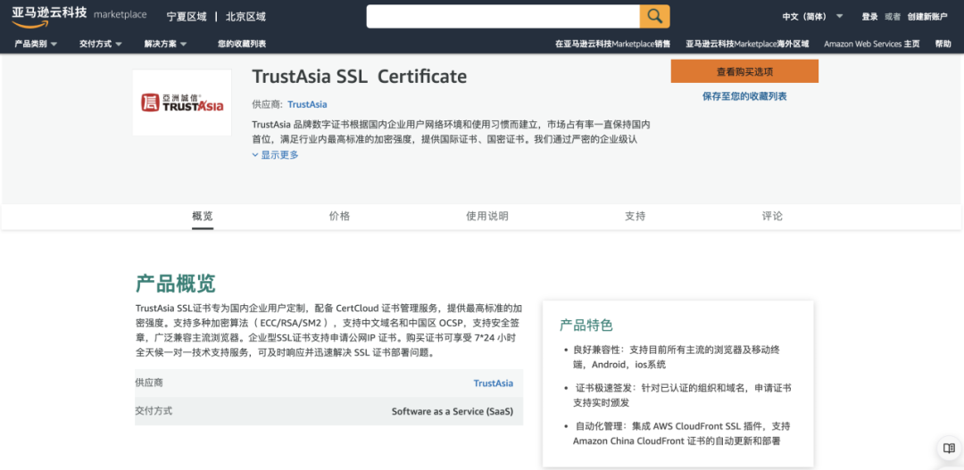Switch to the 支持 tab

click(x=636, y=216)
